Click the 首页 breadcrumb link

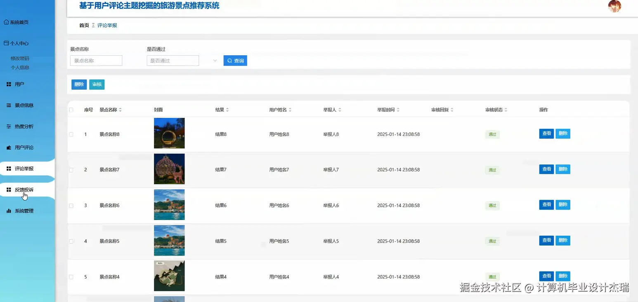pos(84,26)
